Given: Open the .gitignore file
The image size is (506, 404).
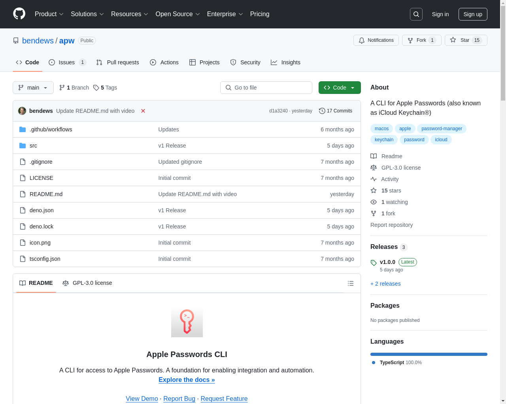Looking at the screenshot, I should [41, 162].
